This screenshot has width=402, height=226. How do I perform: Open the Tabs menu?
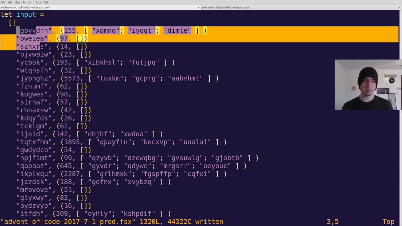point(38,2)
